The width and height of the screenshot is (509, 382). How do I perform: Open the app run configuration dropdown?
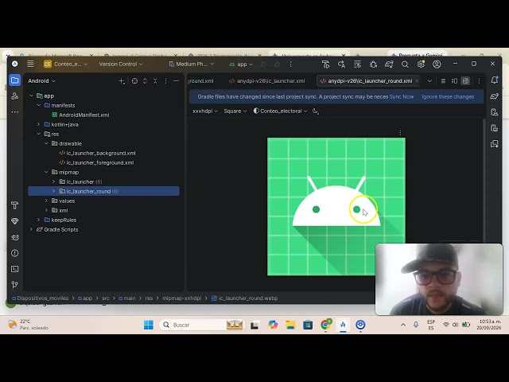[241, 64]
